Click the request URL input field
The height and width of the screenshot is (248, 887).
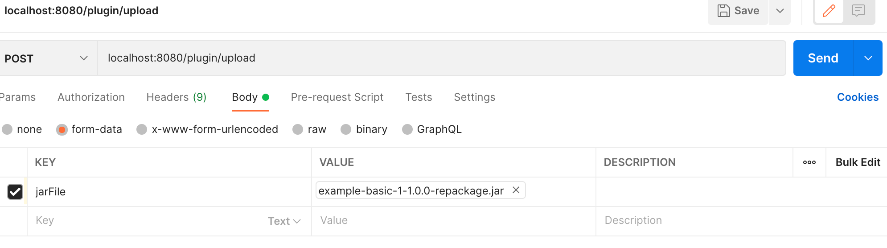pyautogui.click(x=441, y=58)
